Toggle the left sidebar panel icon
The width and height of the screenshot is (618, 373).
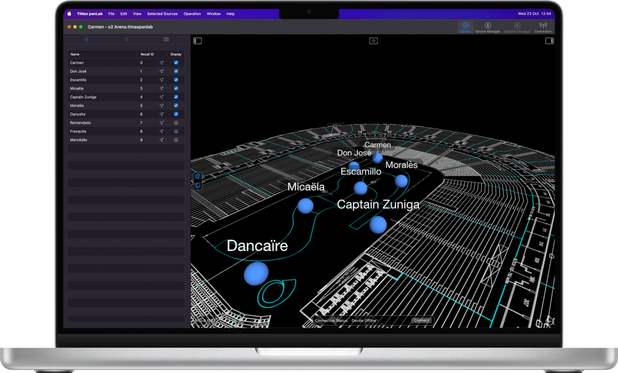pos(196,39)
